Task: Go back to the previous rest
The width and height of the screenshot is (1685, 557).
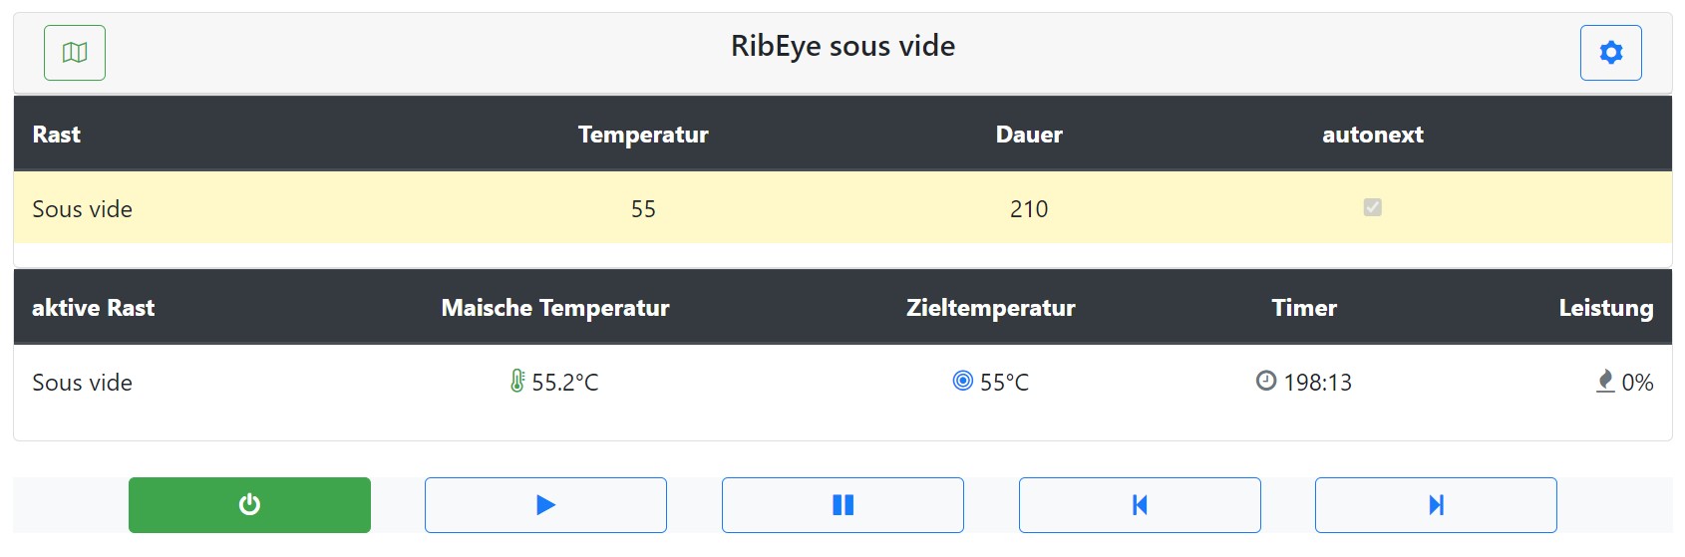Action: click(x=1140, y=505)
